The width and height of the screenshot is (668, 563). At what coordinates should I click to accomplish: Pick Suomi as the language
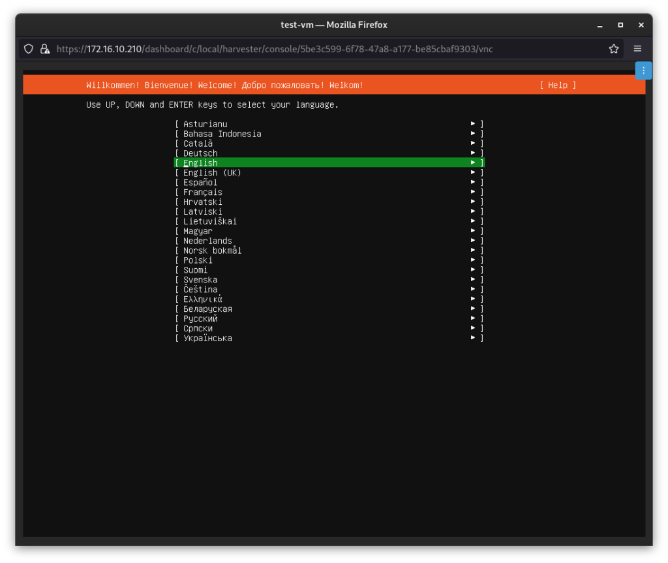pyautogui.click(x=329, y=270)
